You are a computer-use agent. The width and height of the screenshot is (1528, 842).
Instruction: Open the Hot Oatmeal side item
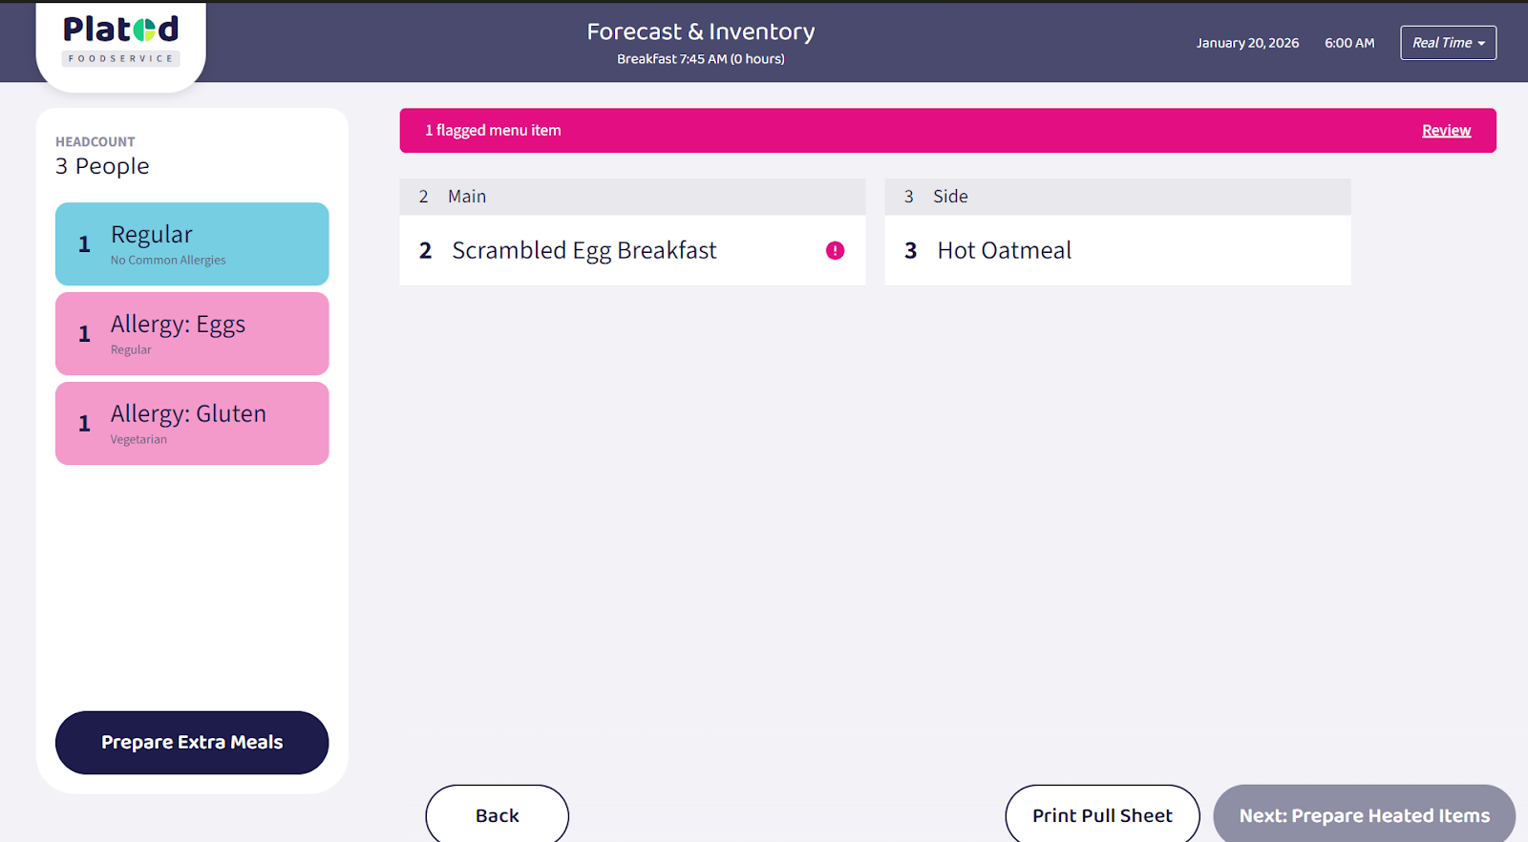[x=1005, y=250]
